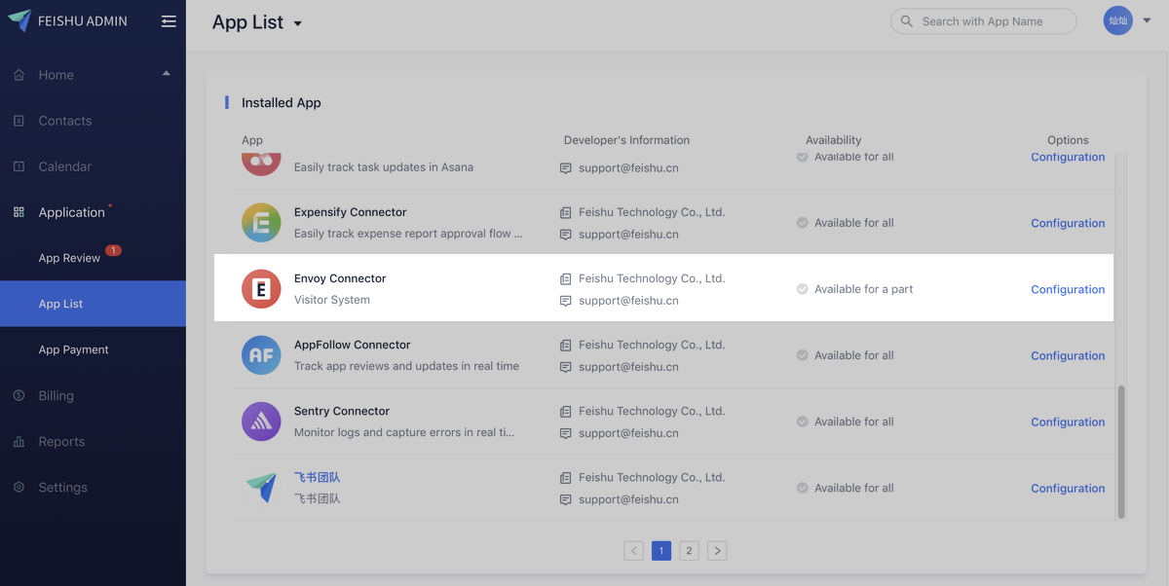Click the Contacts sidebar icon
Viewport: 1169px width, 586px height.
pyautogui.click(x=19, y=121)
